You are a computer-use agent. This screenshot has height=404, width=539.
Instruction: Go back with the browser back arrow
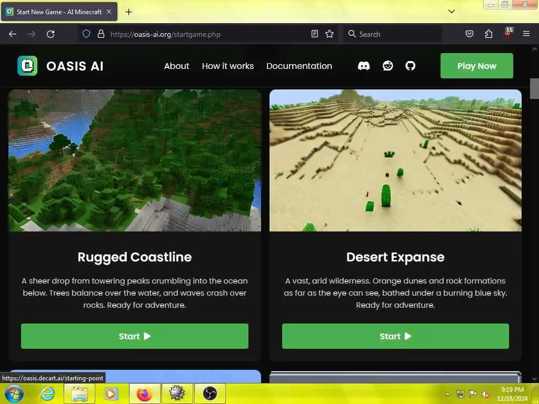(13, 34)
